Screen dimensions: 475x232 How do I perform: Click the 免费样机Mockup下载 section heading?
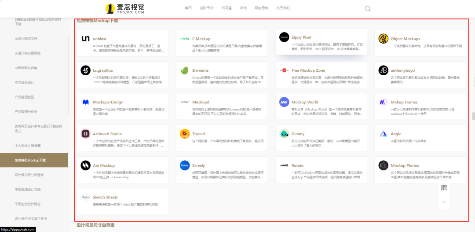point(97,21)
